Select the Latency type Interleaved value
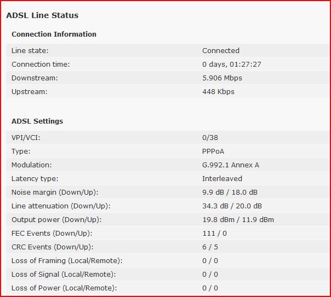 tap(222, 179)
